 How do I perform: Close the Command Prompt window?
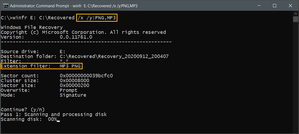click(x=290, y=6)
